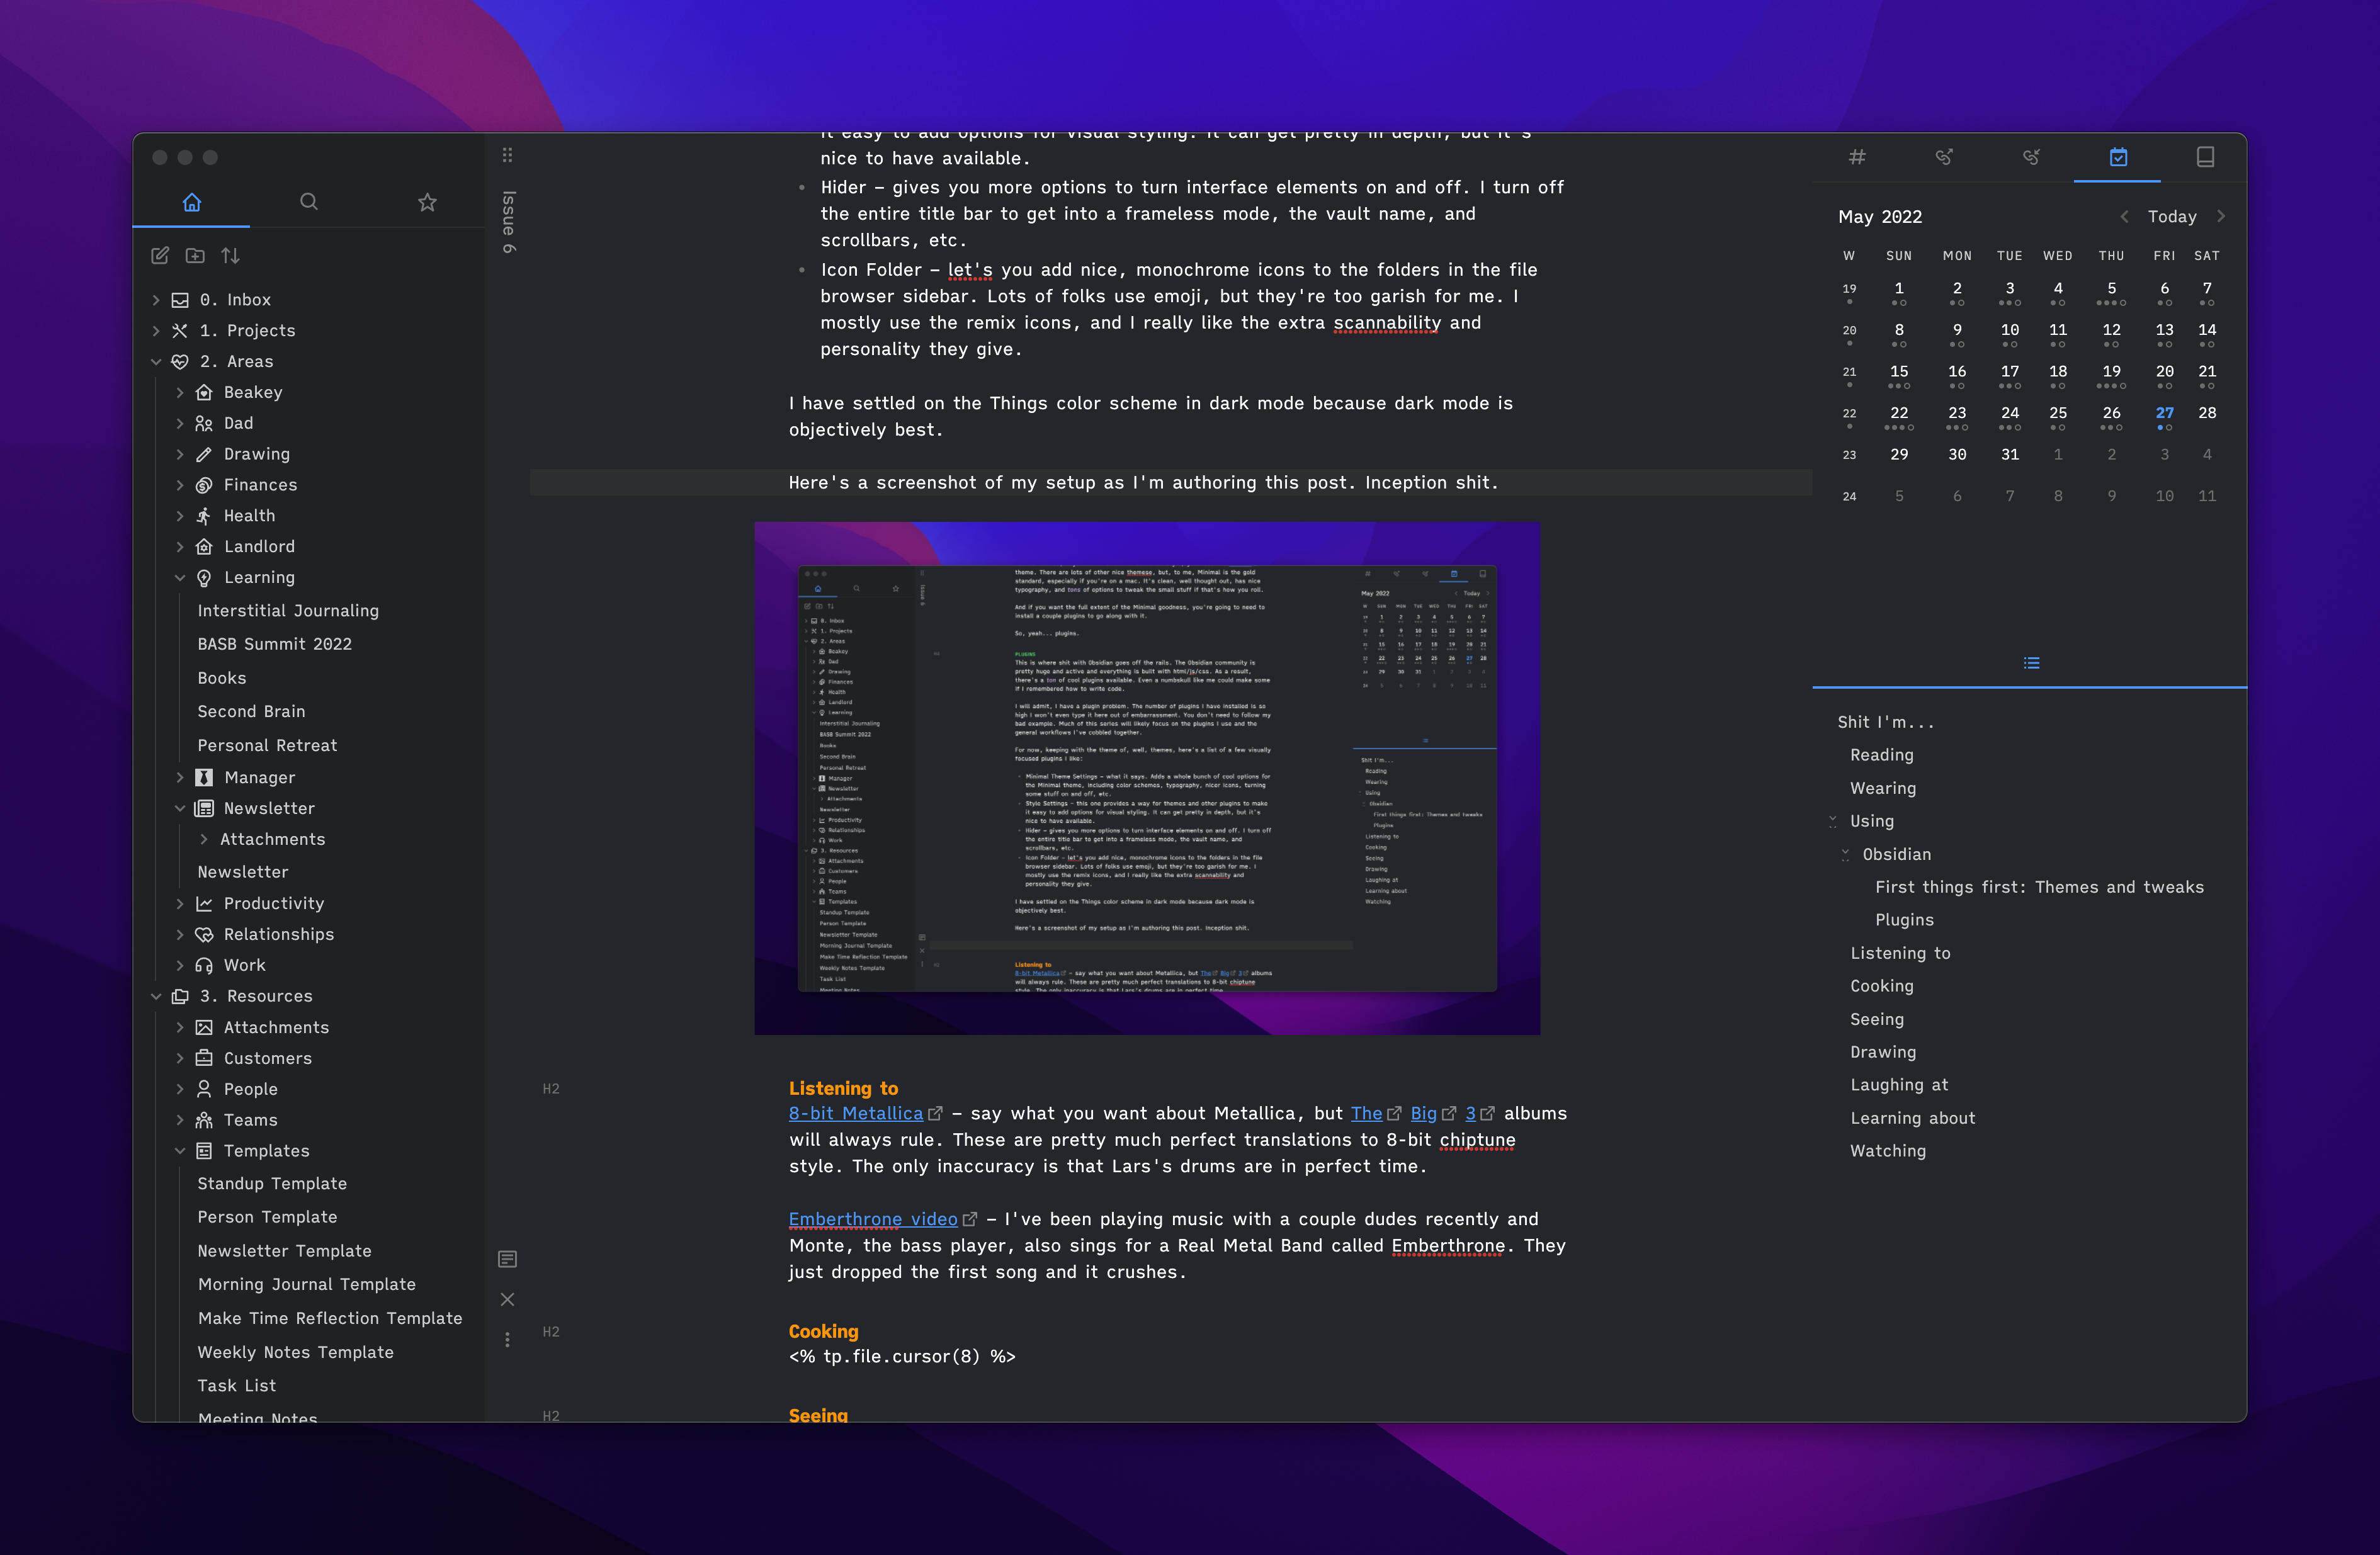
Task: Toggle reading view icon in pane strip
Action: point(507,1259)
